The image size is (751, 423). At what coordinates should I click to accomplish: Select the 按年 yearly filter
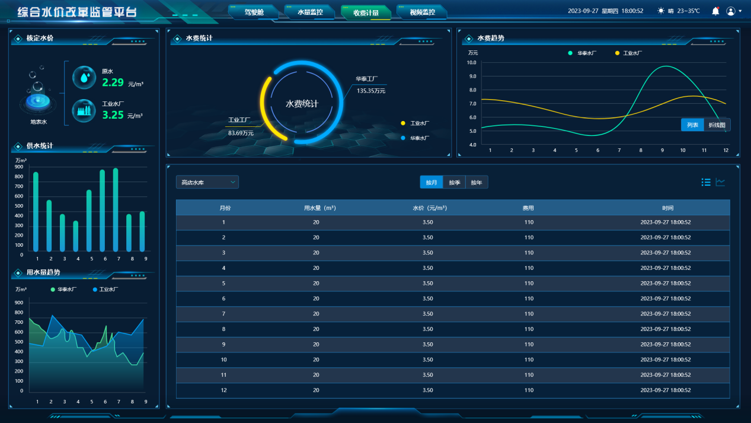tap(477, 182)
